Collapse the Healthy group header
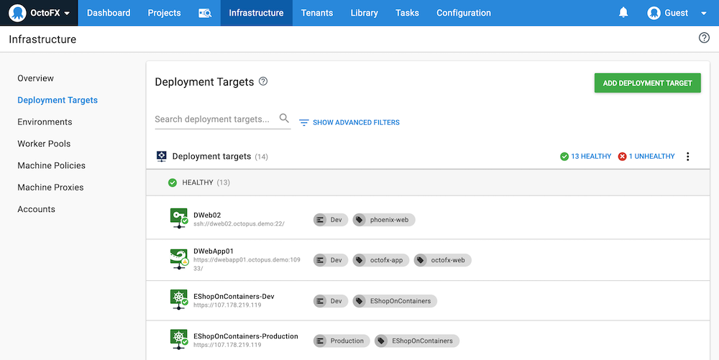Screen dimensions: 719x360 [x=199, y=183]
